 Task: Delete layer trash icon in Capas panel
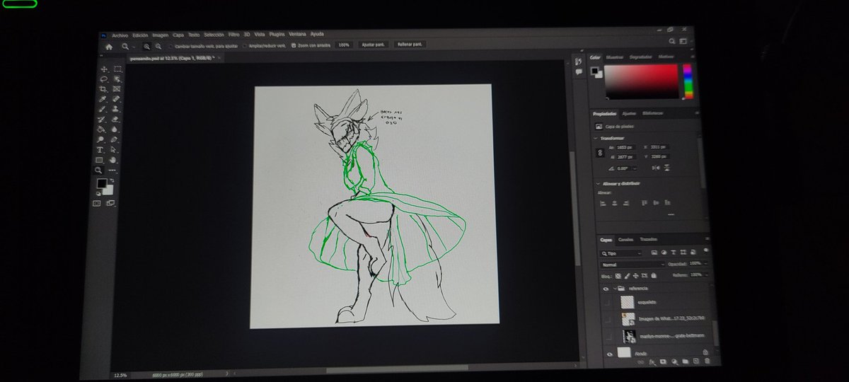(707, 361)
